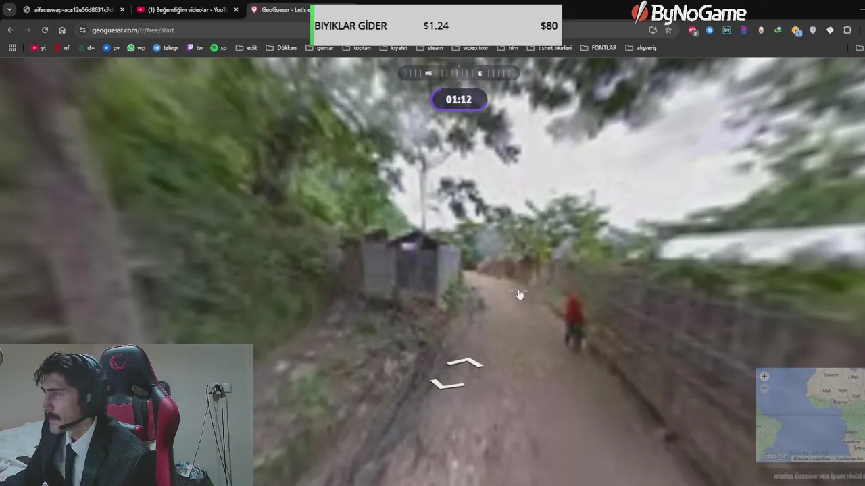Expand the alışveriş bookmark folder
This screenshot has height=486, width=865.
[x=641, y=48]
